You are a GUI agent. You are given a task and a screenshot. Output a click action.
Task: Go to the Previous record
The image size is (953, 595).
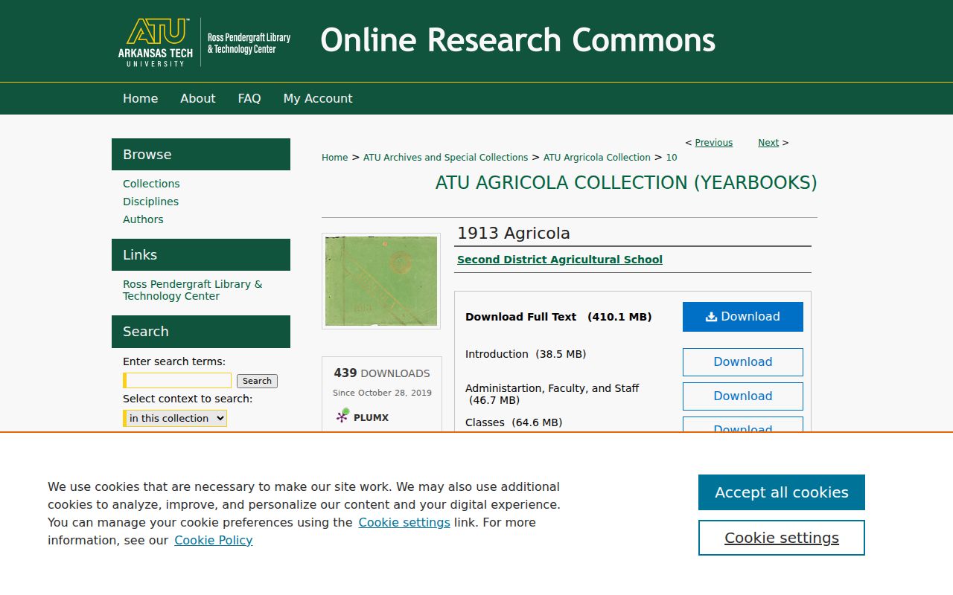coord(714,143)
